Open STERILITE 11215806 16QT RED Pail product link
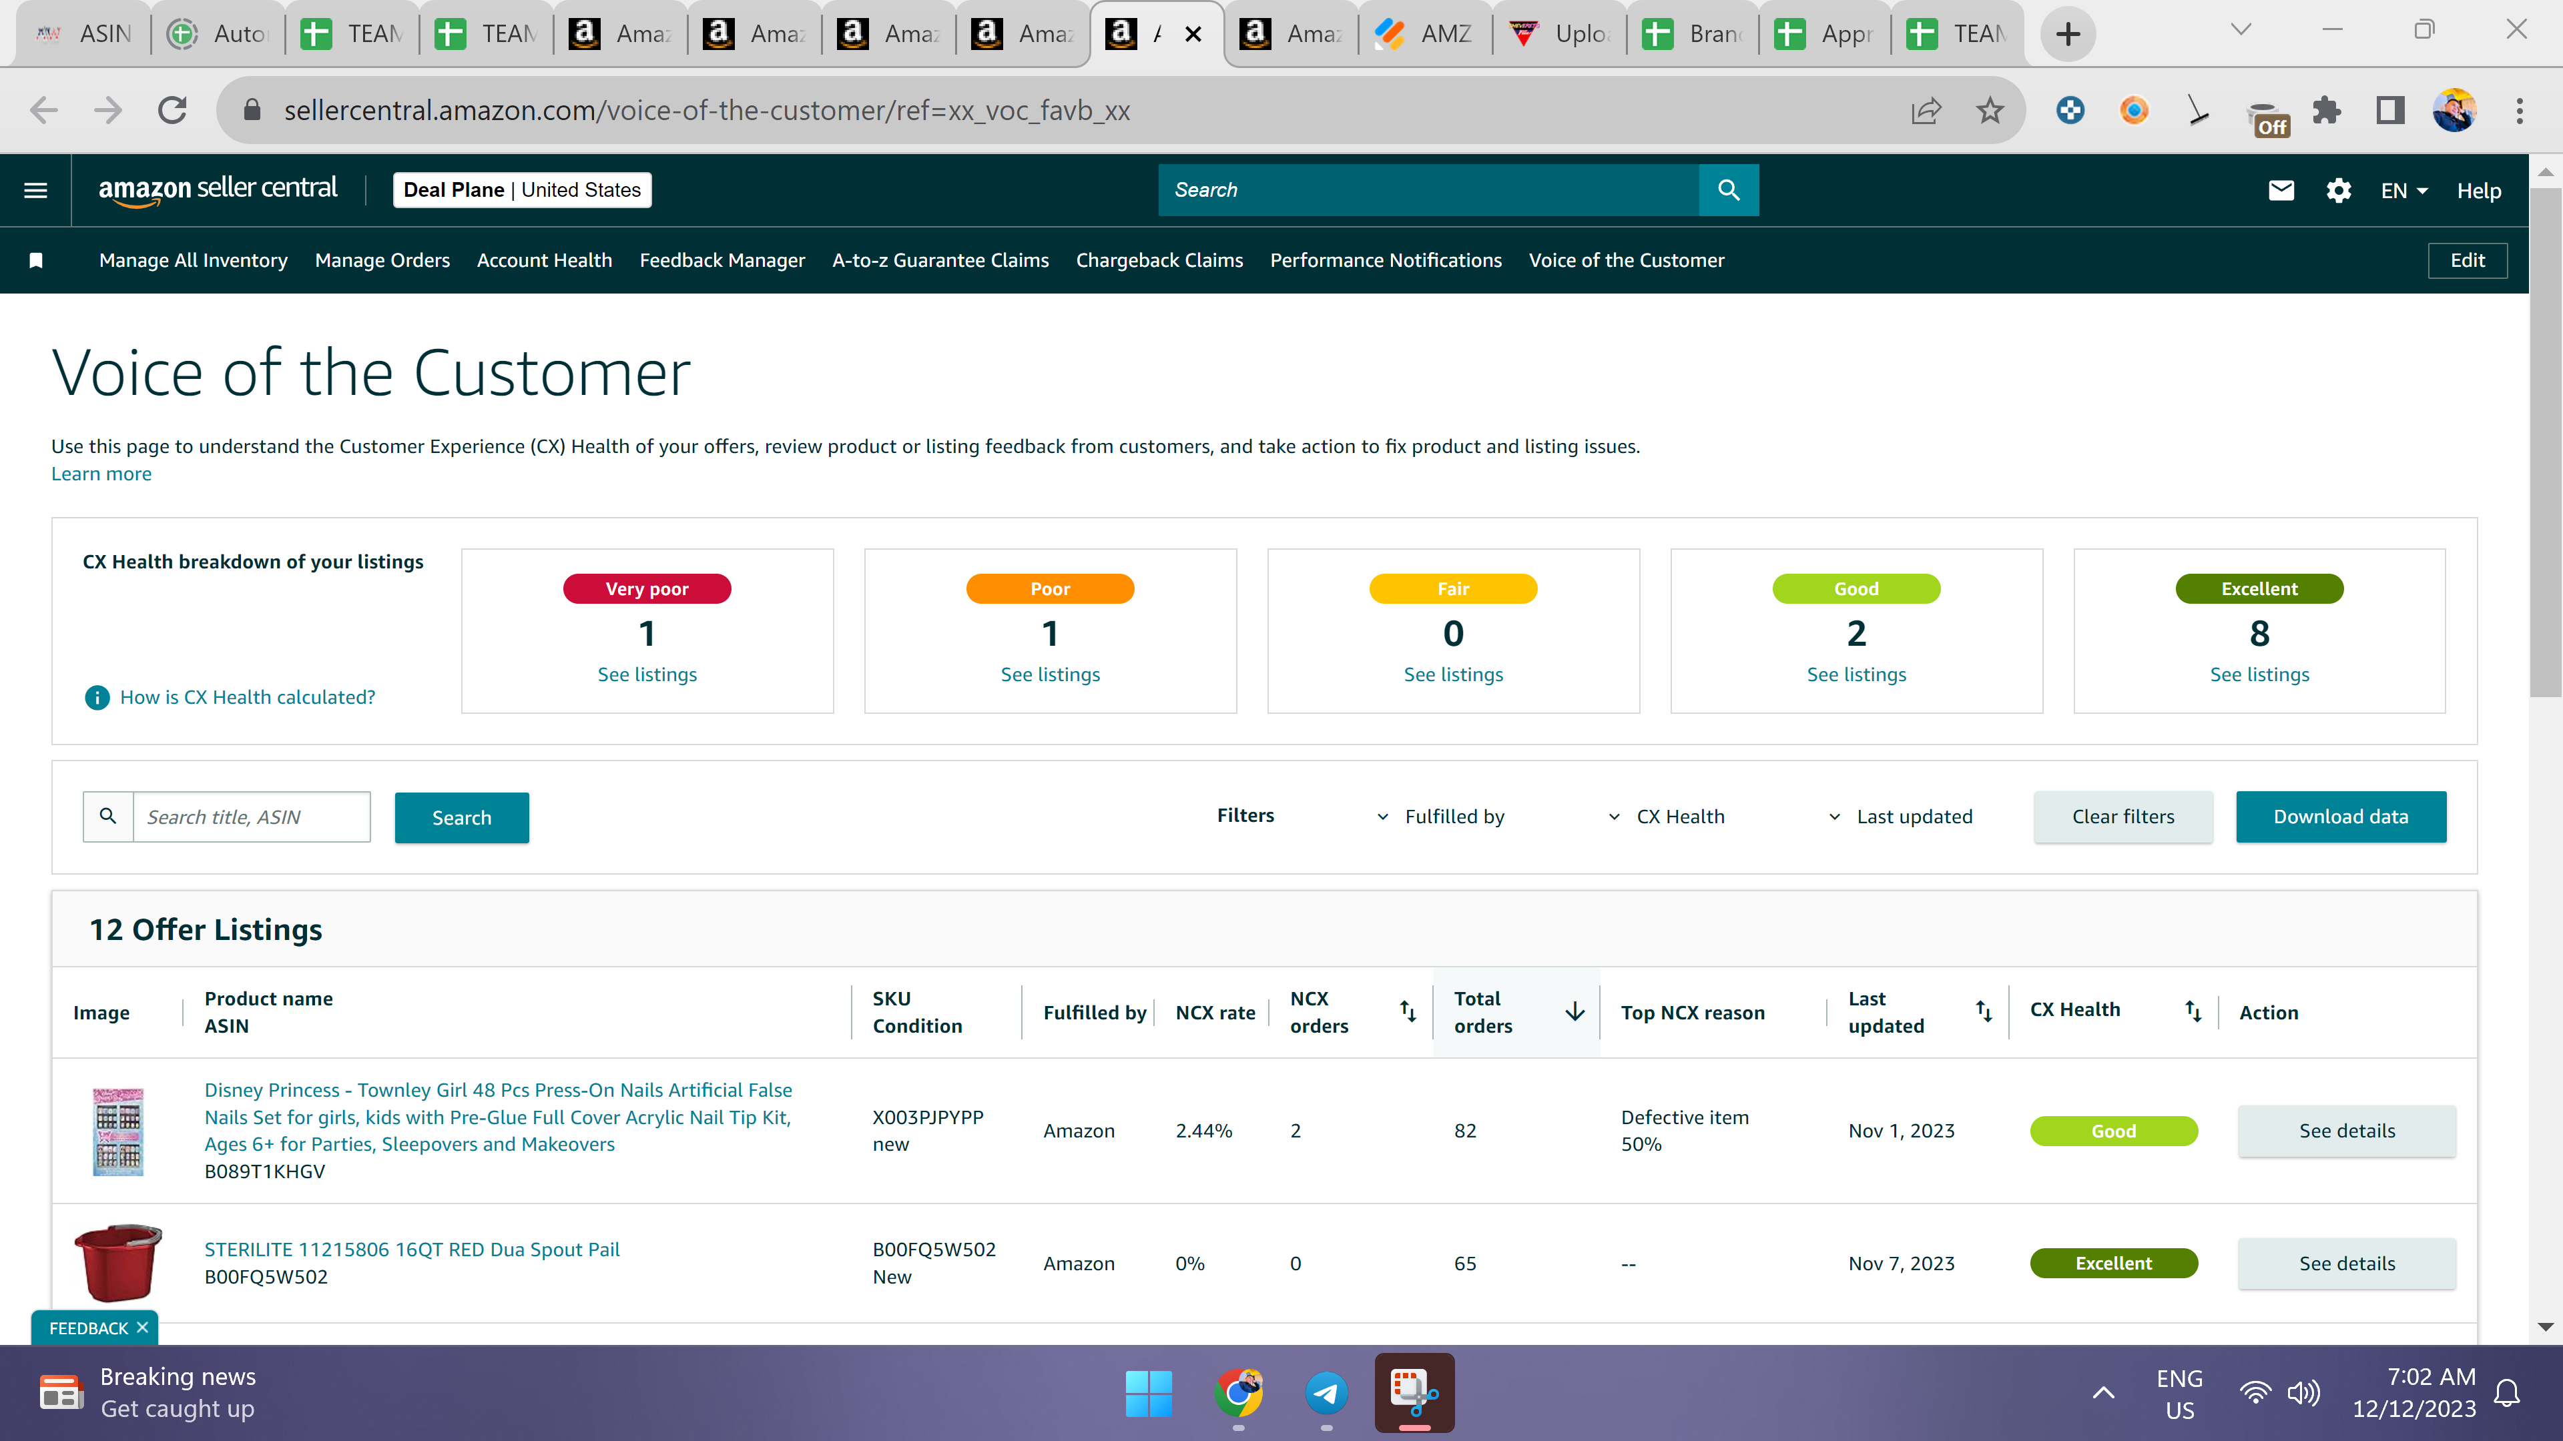Viewport: 2563px width, 1441px height. coord(412,1249)
